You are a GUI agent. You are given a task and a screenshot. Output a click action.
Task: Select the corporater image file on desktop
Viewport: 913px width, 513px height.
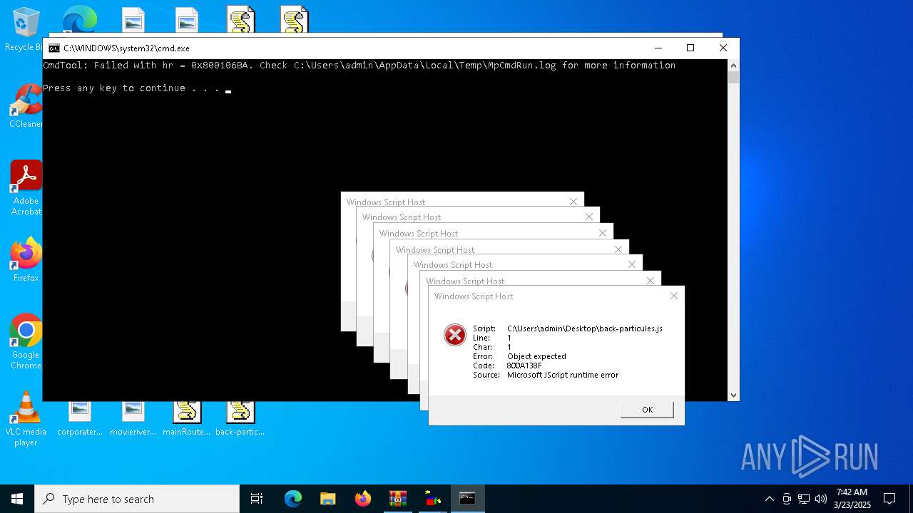80,419
